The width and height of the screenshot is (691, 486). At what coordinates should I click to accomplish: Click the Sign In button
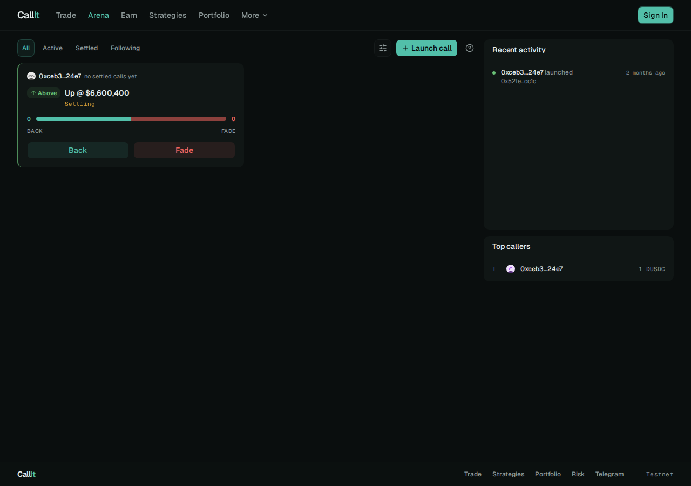point(655,15)
